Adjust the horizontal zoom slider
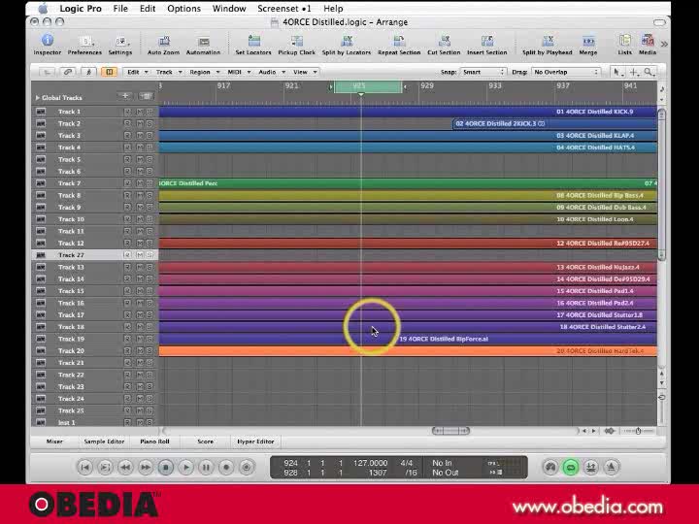The height and width of the screenshot is (524, 699). 638,431
